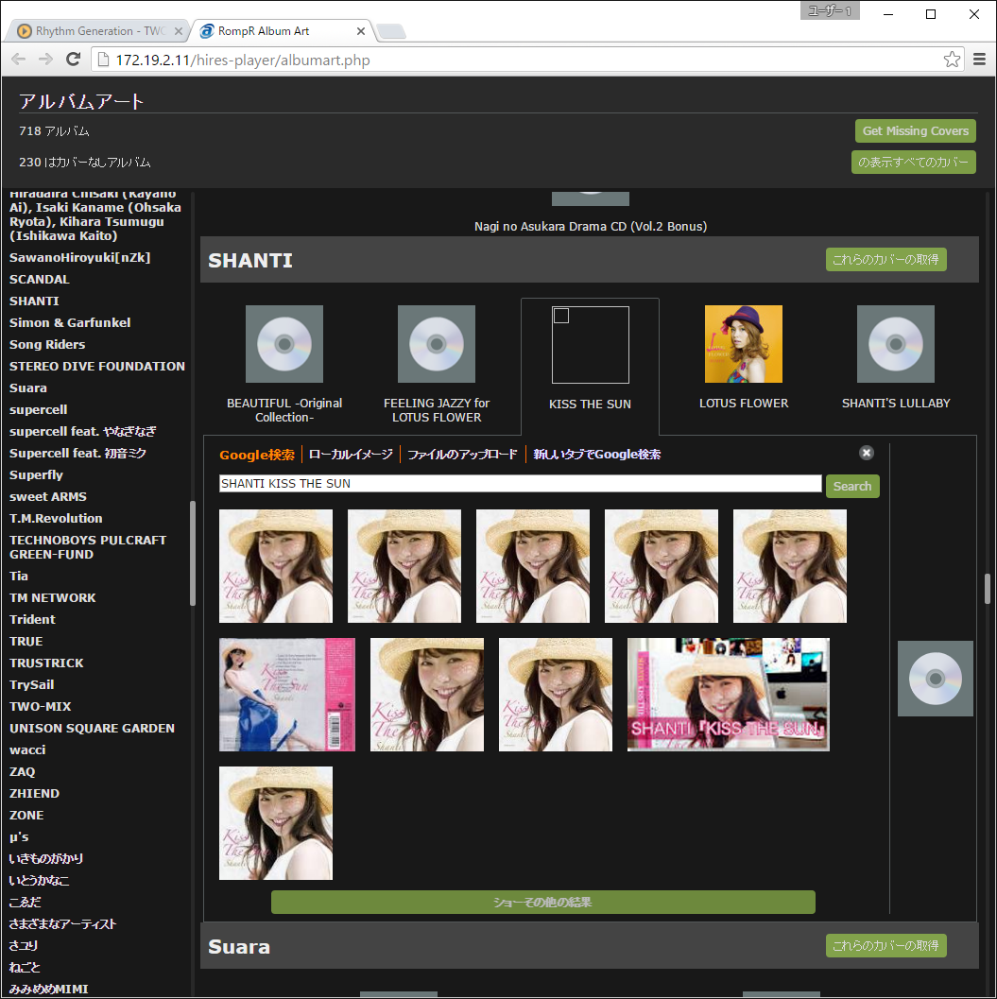
Task: Select sweet ARMS artist
Action: pos(48,496)
